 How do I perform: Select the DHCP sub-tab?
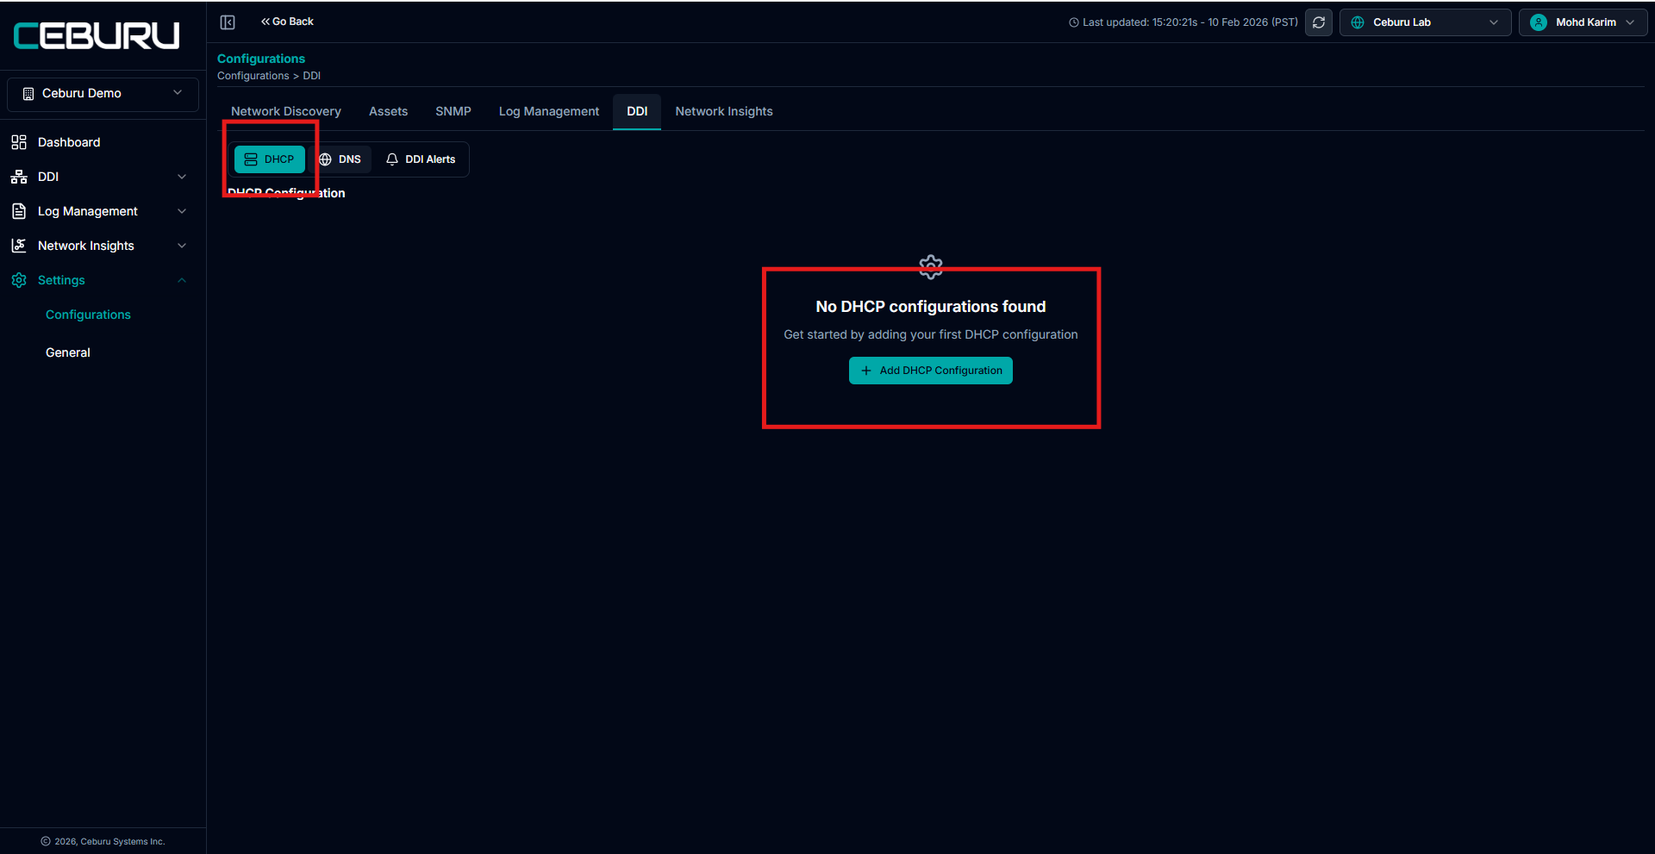(270, 159)
